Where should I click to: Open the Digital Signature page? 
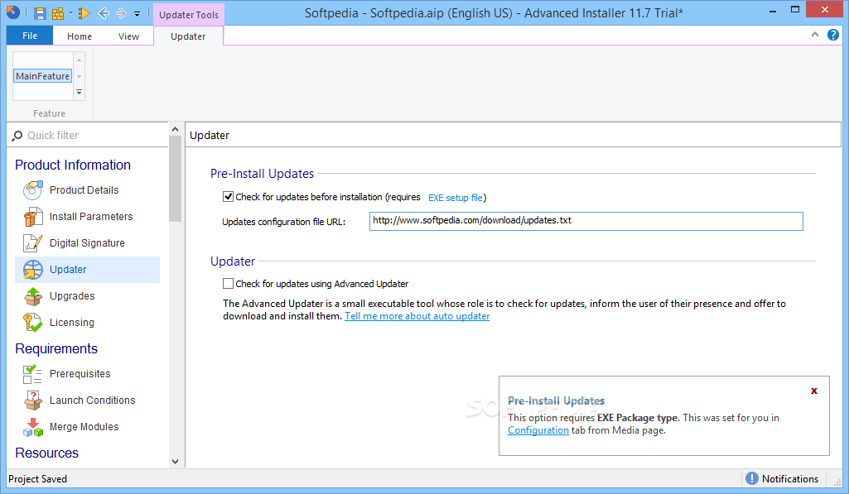click(x=87, y=243)
